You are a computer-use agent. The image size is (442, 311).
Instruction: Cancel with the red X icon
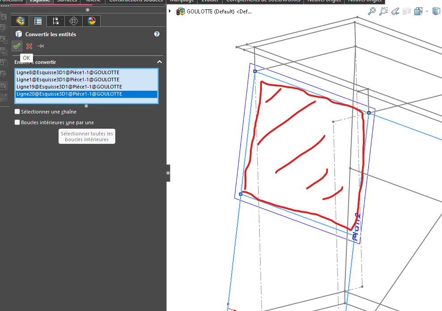[29, 46]
